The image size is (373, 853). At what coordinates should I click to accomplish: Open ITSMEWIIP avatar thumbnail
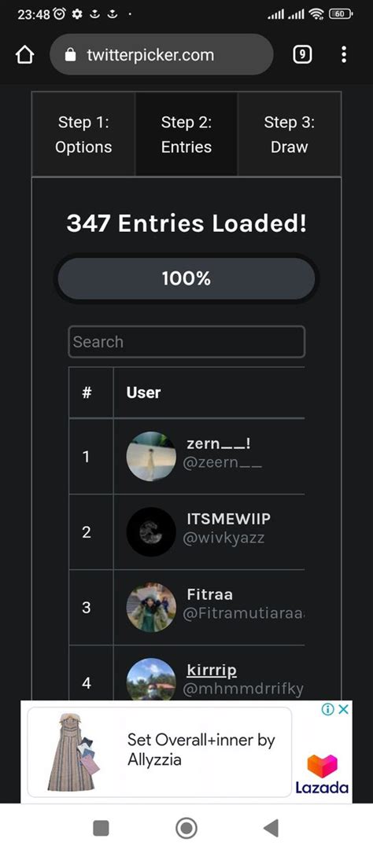tap(151, 532)
